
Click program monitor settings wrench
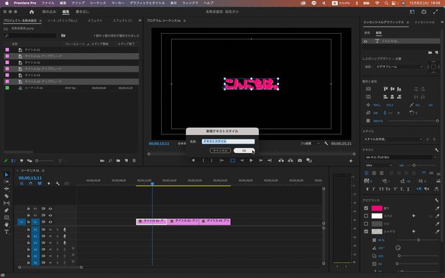coord(326,144)
